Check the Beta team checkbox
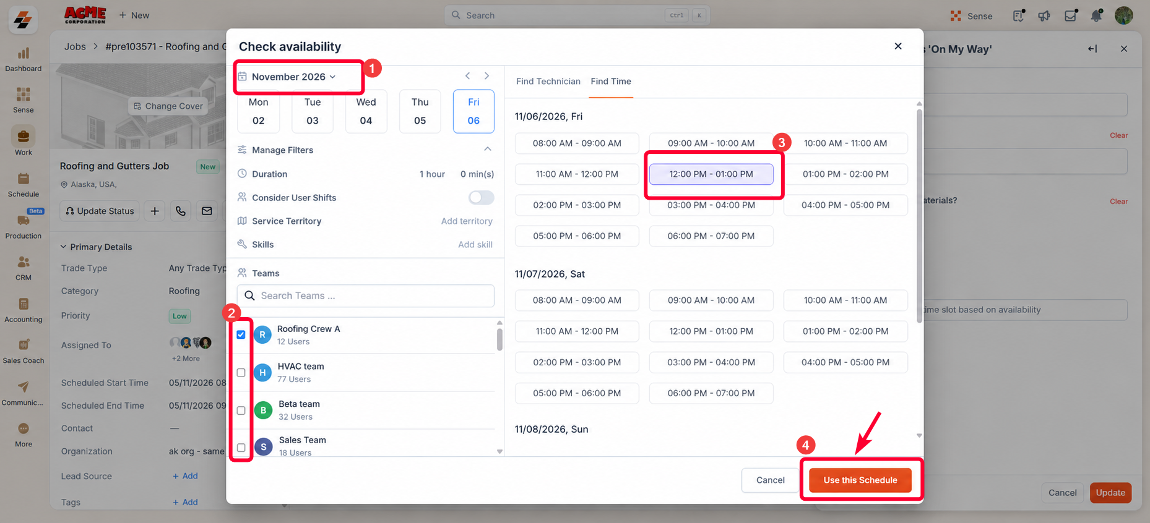This screenshot has height=523, width=1150. click(241, 410)
